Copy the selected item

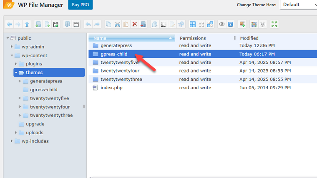109,25
